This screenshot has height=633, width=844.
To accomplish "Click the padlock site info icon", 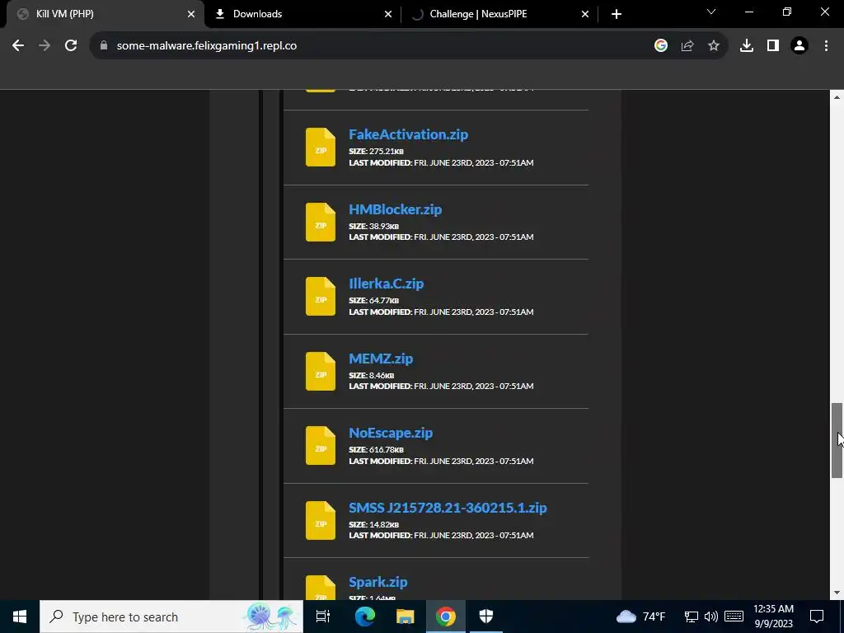I will coord(104,46).
